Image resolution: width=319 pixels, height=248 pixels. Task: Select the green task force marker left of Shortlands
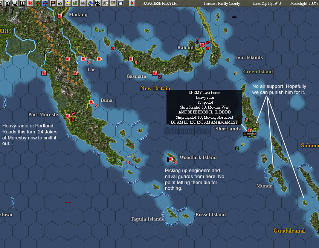point(245,134)
